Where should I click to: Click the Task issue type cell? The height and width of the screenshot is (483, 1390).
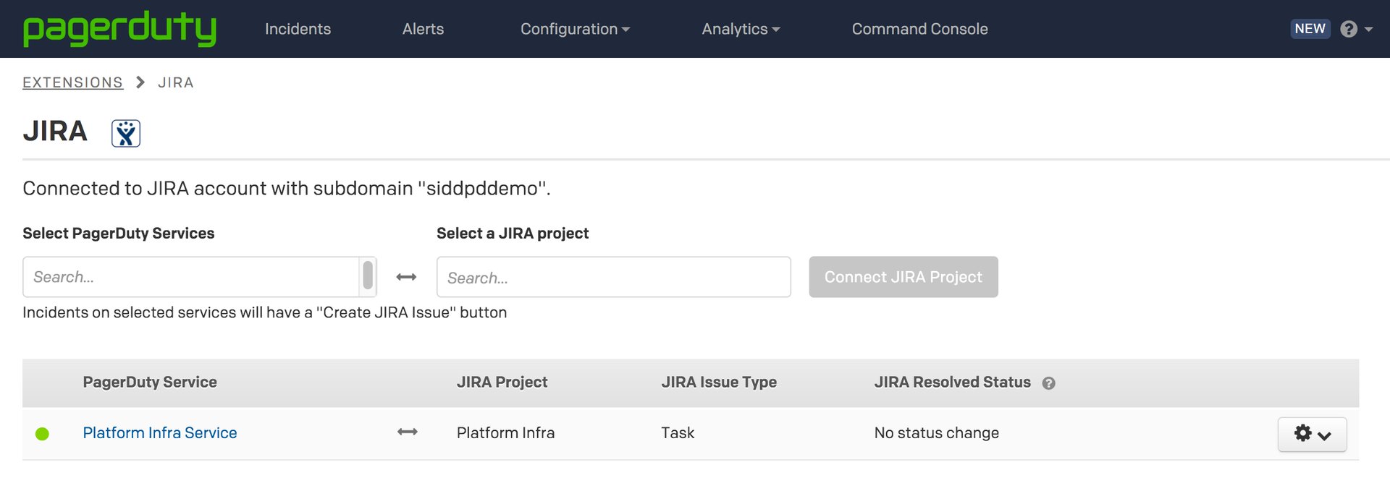point(678,432)
